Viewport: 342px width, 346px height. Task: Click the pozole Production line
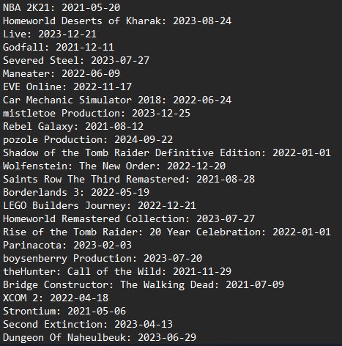point(88,139)
